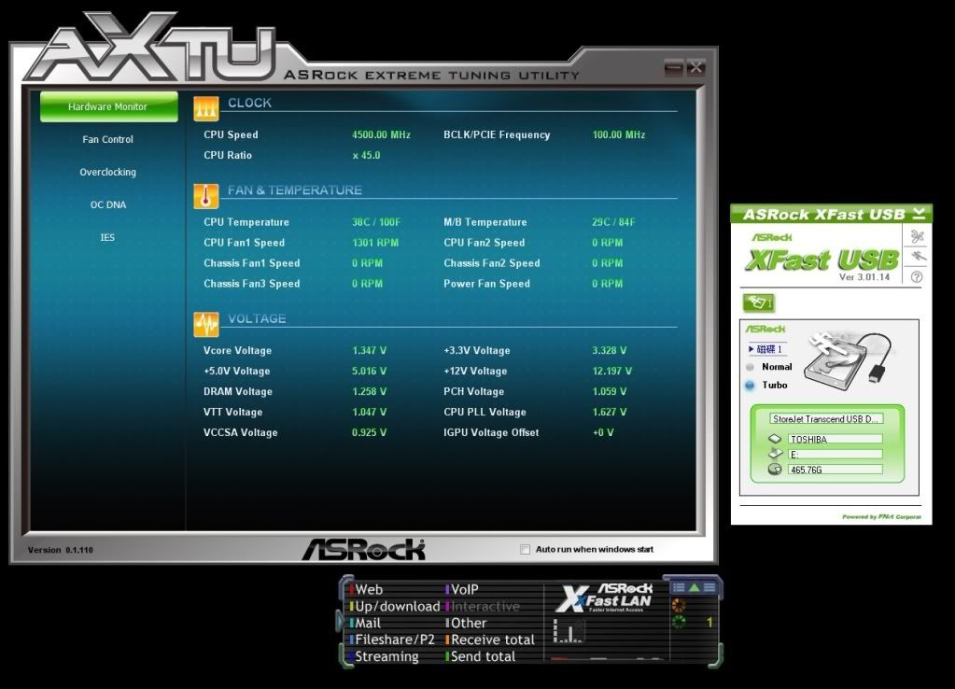This screenshot has width=955, height=689.
Task: Toggle Send total in XFast LAN
Action: coord(481,656)
